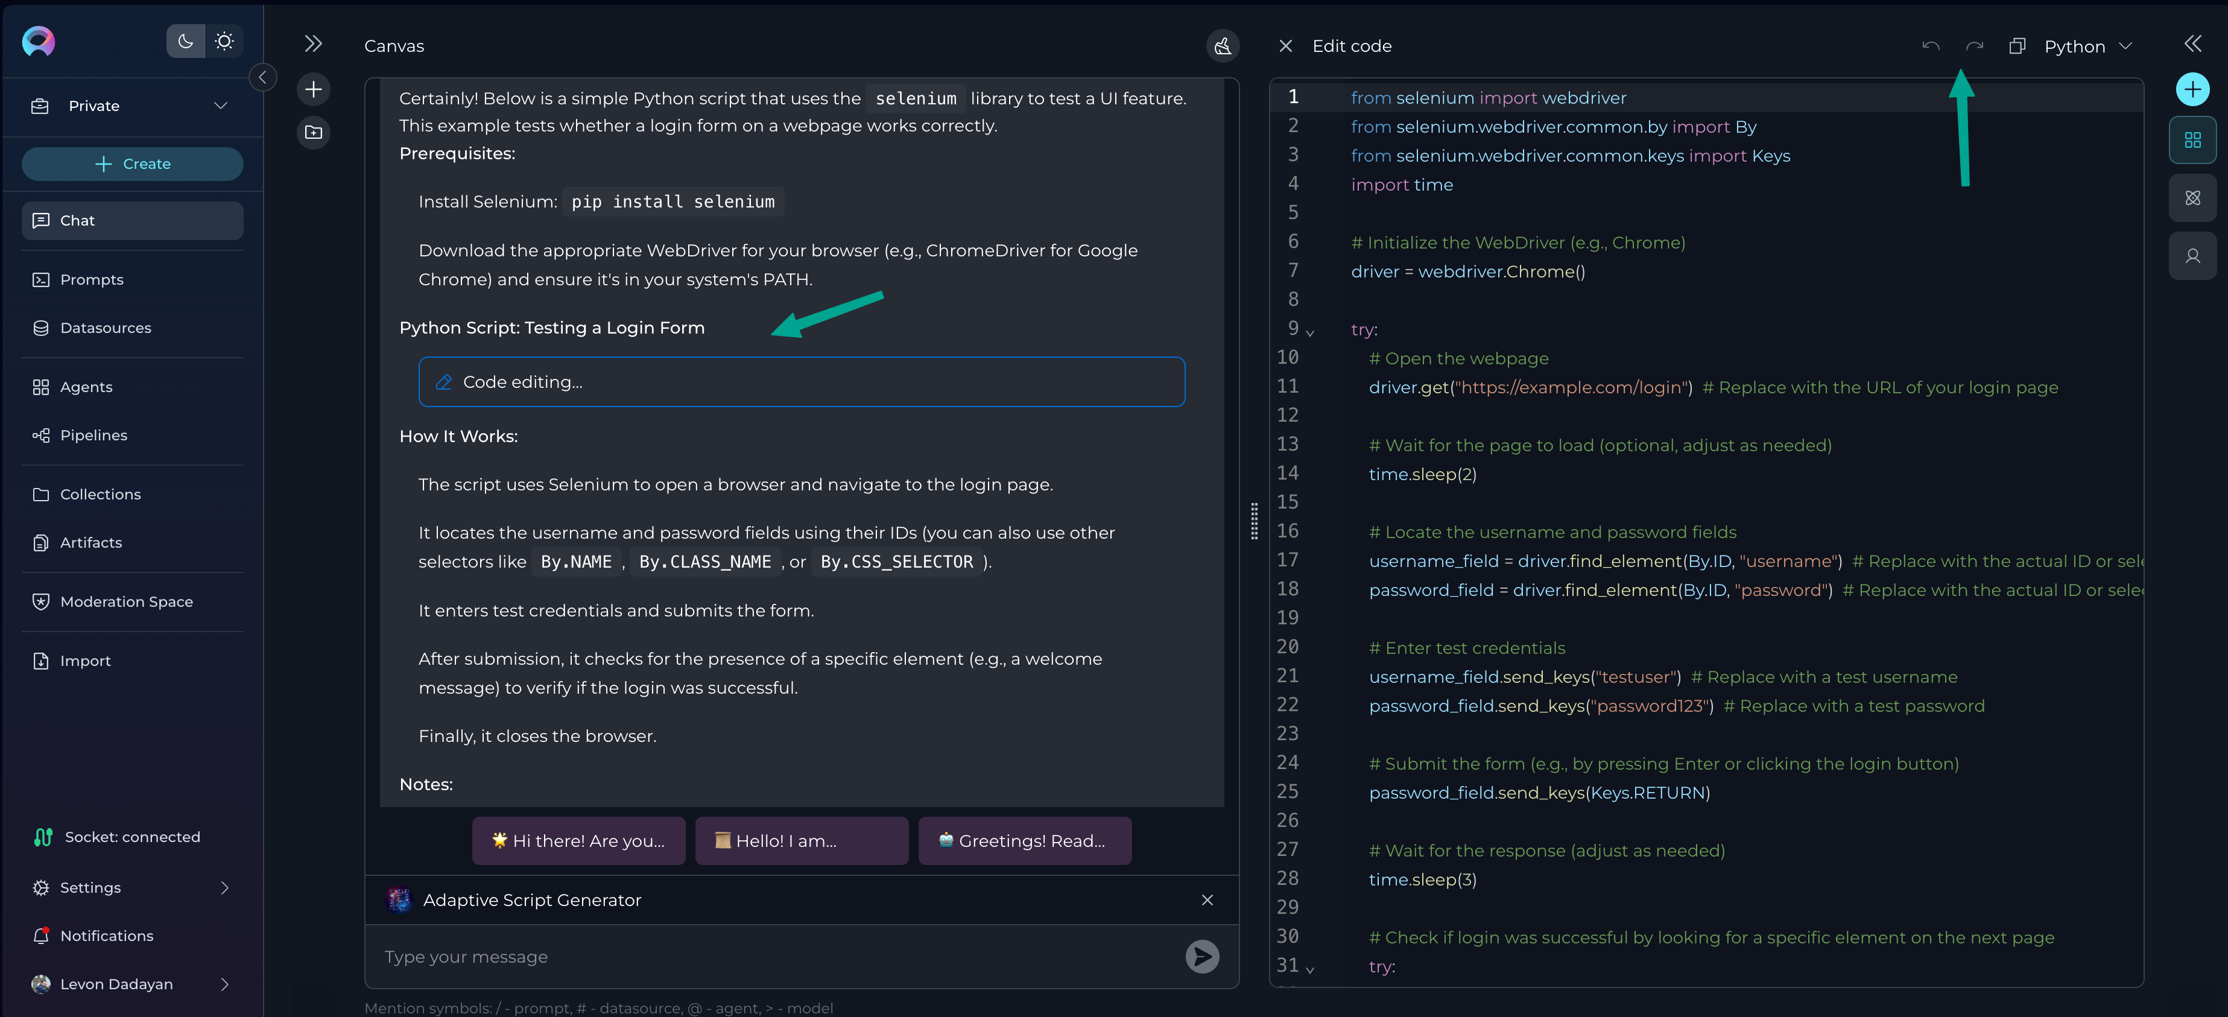Image resolution: width=2228 pixels, height=1017 pixels.
Task: Click the undo arrow in Edit code
Action: pos(1931,46)
